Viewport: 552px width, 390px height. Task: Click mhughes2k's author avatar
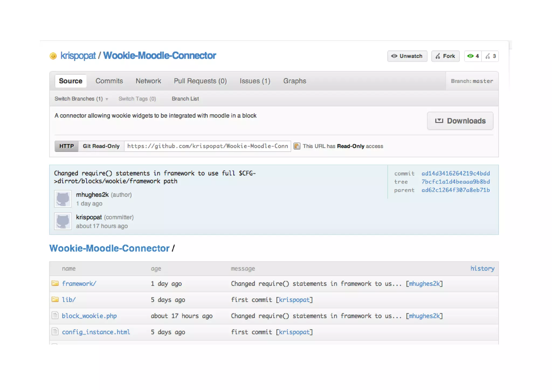[63, 199]
